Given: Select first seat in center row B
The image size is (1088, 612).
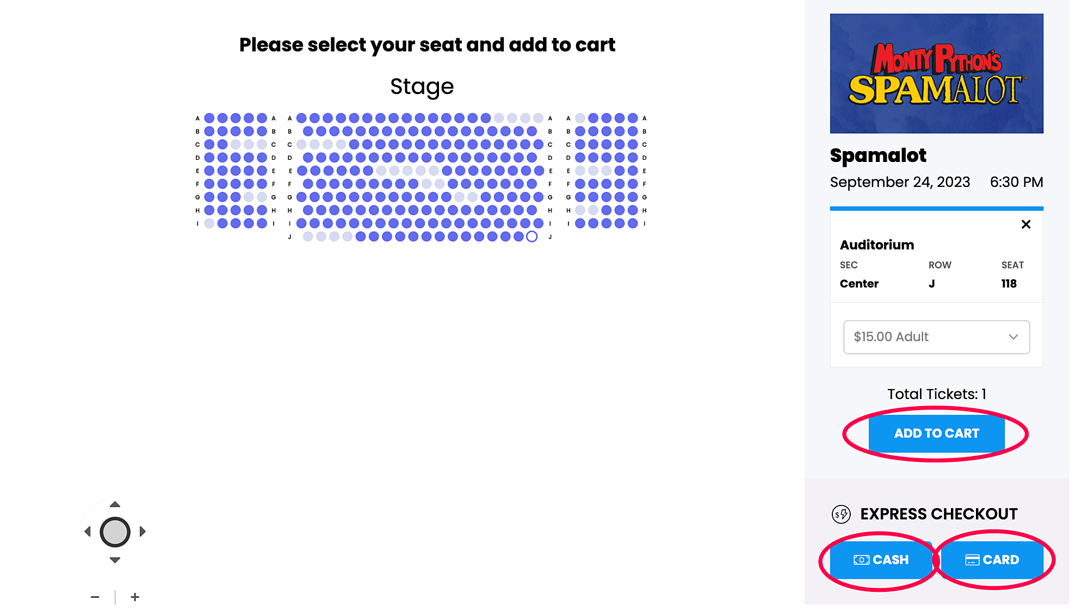Looking at the screenshot, I should pos(308,131).
